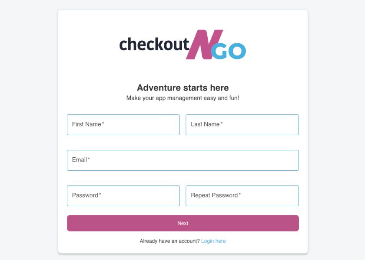
Task: Click the "Make your app management" subtitle
Action: [x=182, y=98]
